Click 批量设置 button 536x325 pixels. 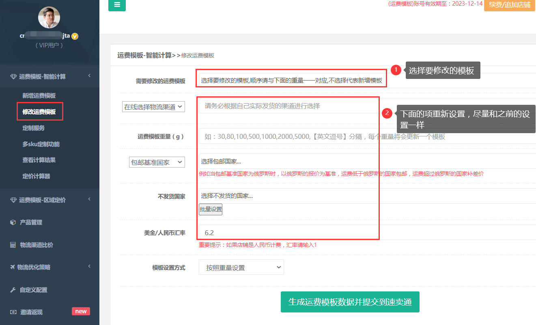[211, 209]
